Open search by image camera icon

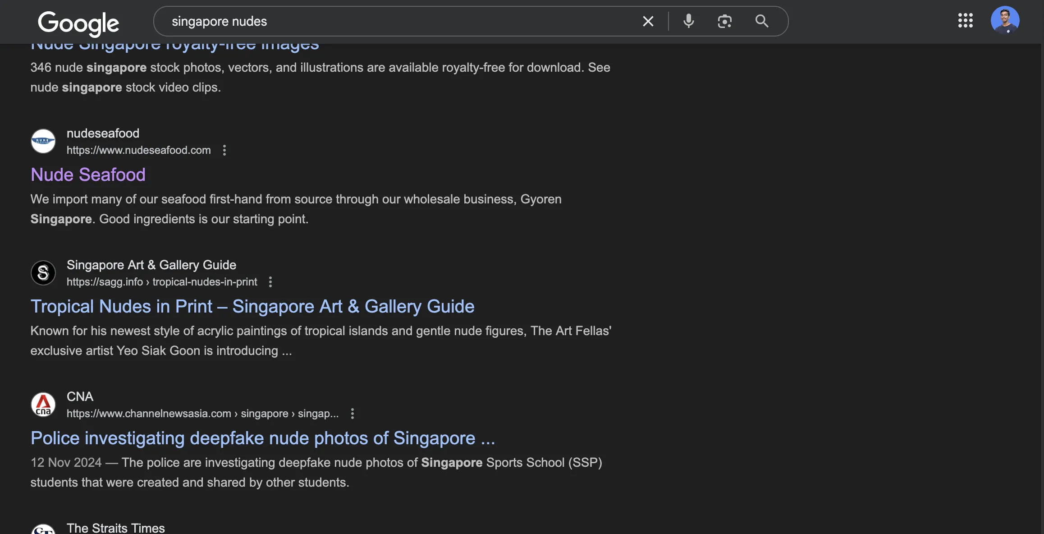(x=724, y=21)
